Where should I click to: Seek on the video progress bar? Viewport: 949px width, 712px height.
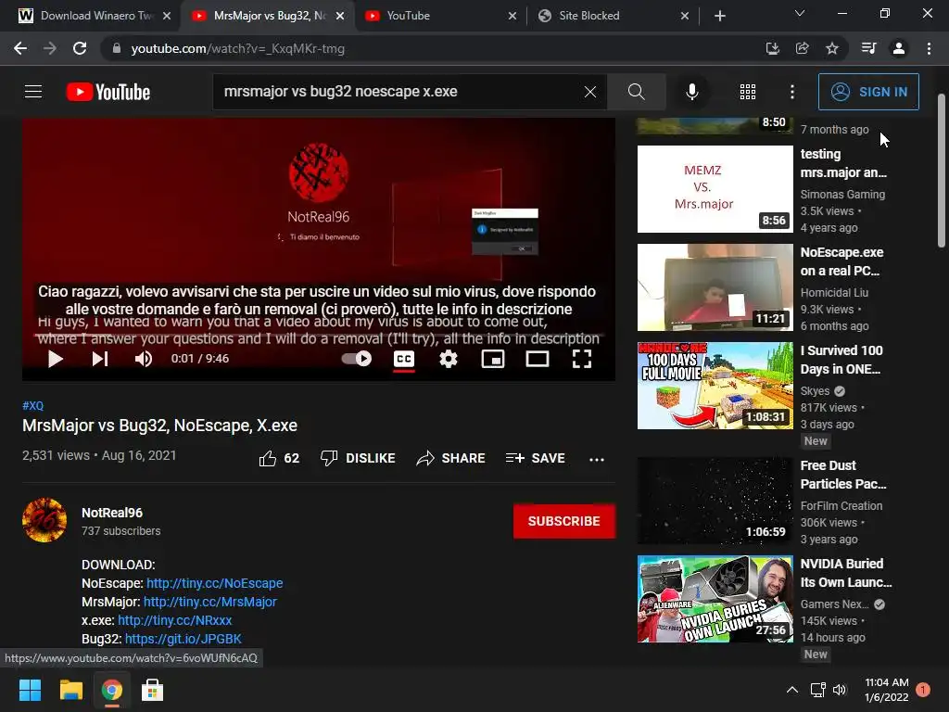(319, 335)
